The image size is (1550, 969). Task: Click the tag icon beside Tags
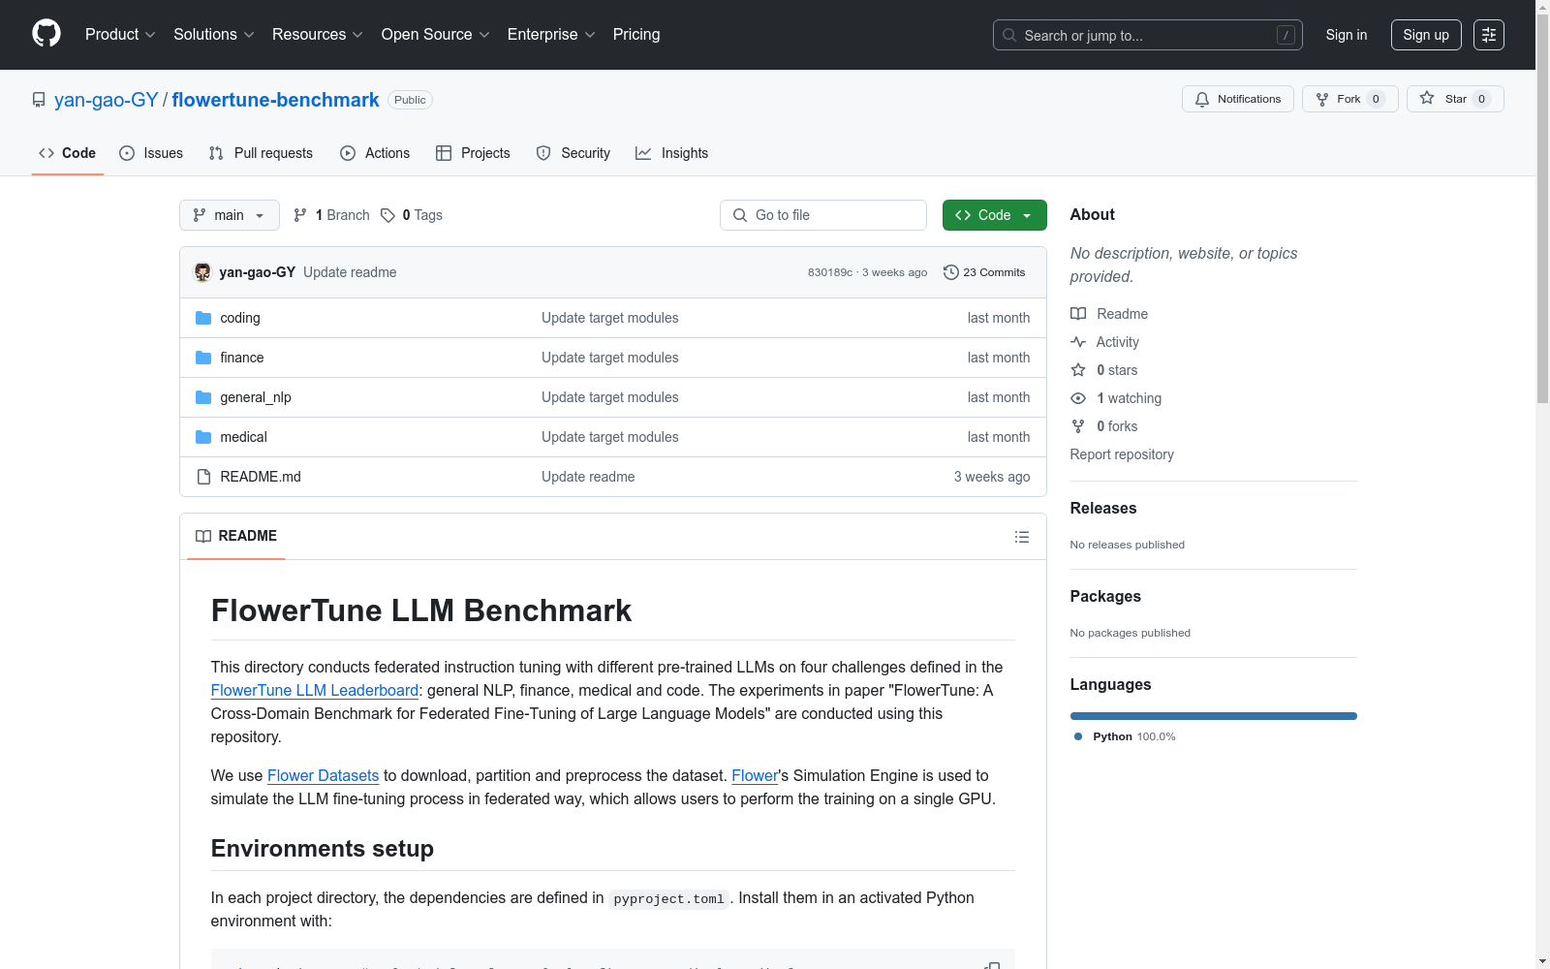pyautogui.click(x=387, y=215)
